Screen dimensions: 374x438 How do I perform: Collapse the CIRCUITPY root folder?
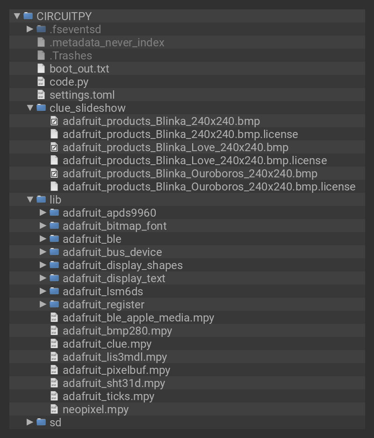(17, 16)
